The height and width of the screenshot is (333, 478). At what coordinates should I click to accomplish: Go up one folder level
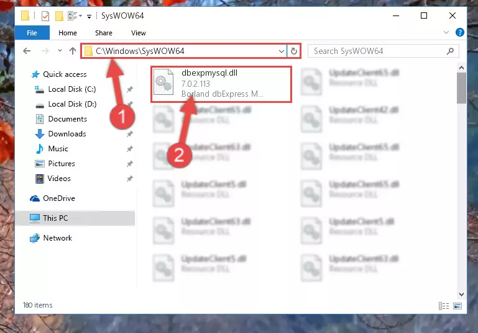pyautogui.click(x=73, y=51)
